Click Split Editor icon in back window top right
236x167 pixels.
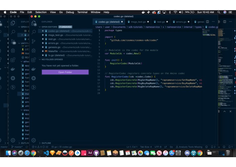pos(224,22)
